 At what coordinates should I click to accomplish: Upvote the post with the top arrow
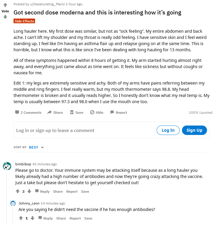coord(5,5)
